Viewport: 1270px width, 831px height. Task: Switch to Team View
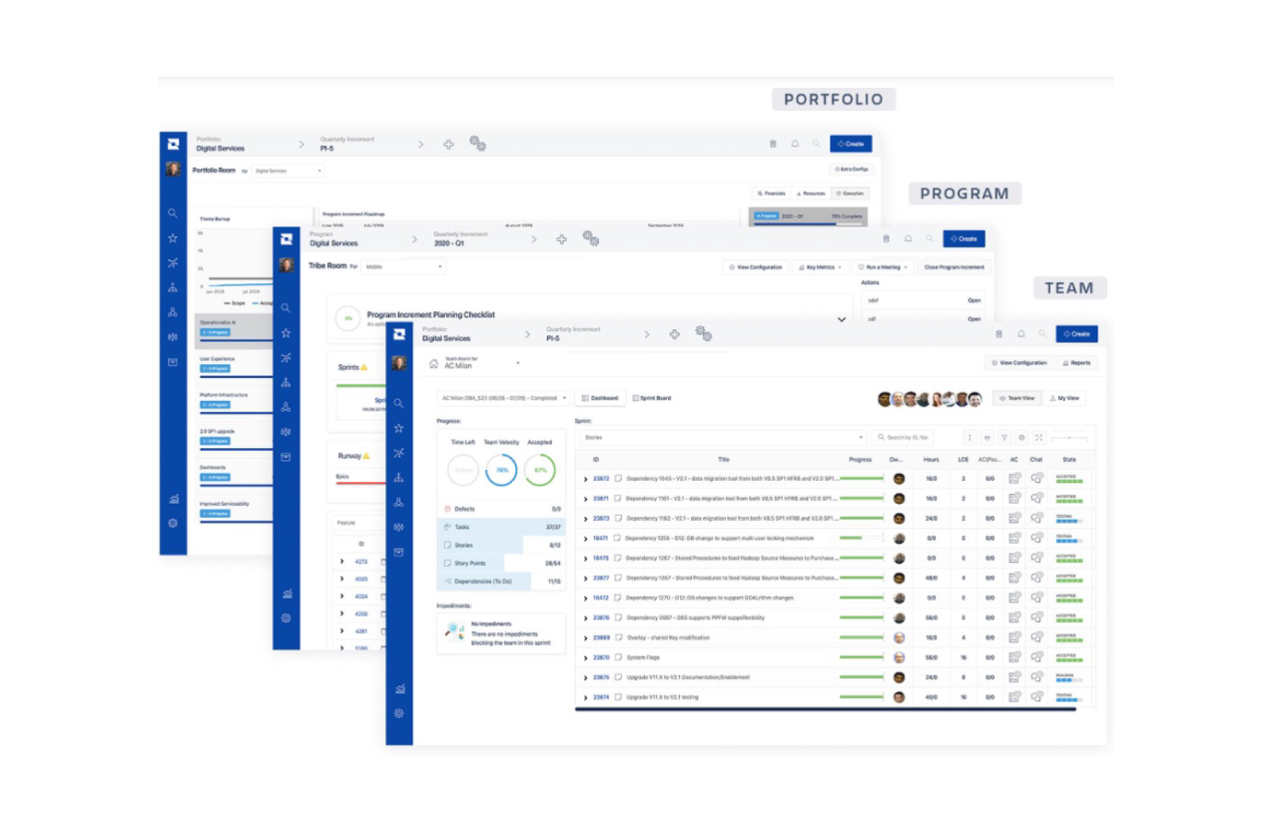pos(1016,398)
